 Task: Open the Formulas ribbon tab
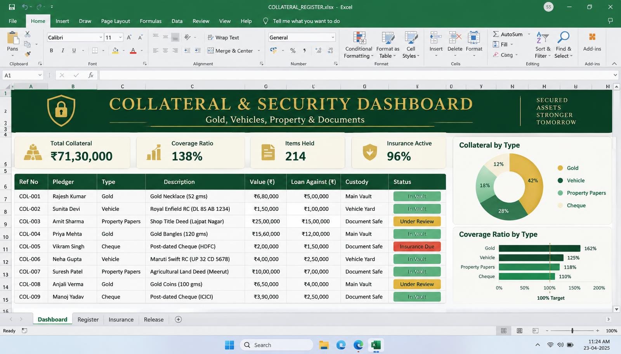151,21
